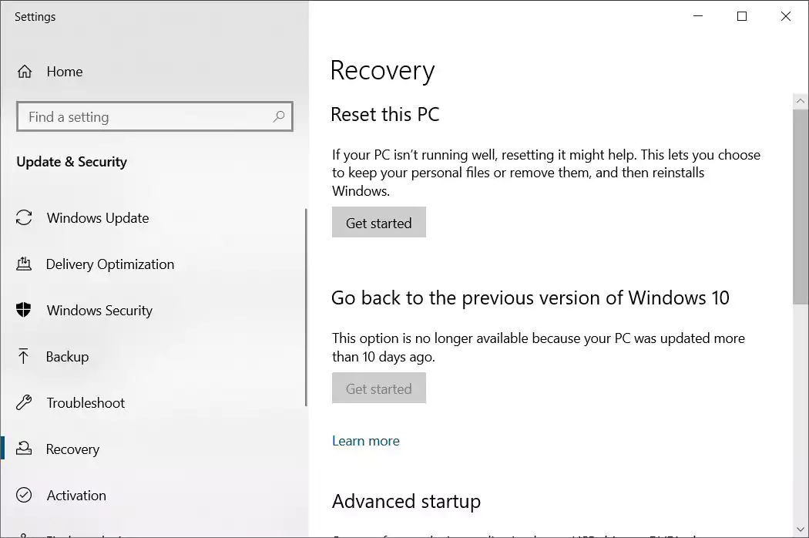The image size is (809, 538).
Task: Click the Troubleshoot wrench icon
Action: (24, 402)
